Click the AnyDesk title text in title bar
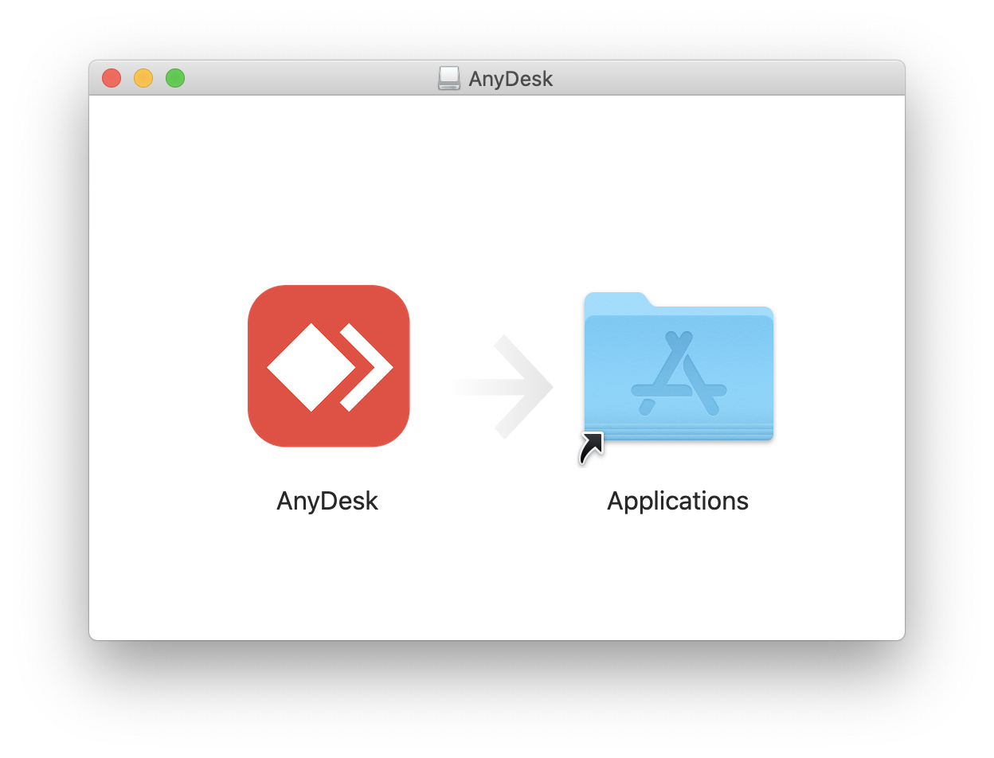 pyautogui.click(x=511, y=79)
